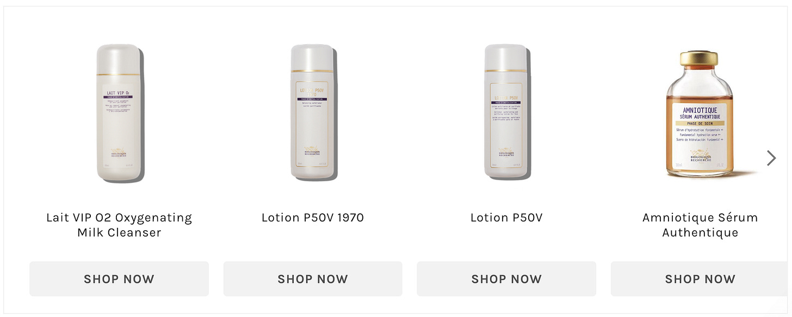The height and width of the screenshot is (317, 792).
Task: Shop now for Amniotique Sérum Authentique
Action: click(700, 279)
